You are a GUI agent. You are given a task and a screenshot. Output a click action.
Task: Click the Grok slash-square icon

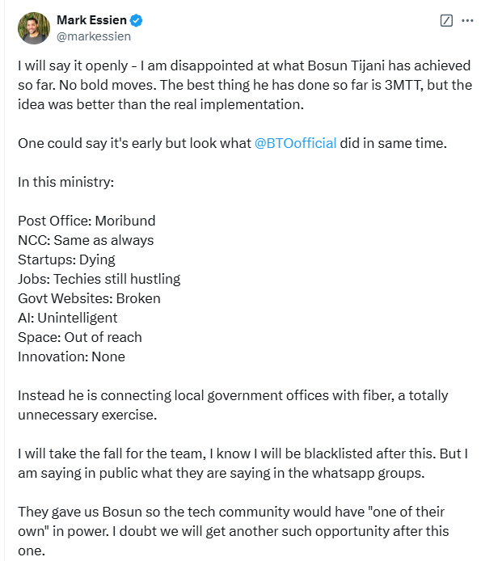tap(446, 20)
